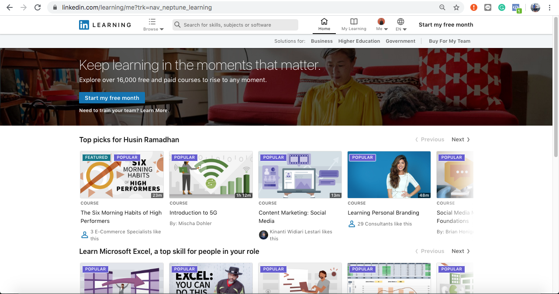
Task: Click the blue Start my free month button
Action: pos(112,98)
